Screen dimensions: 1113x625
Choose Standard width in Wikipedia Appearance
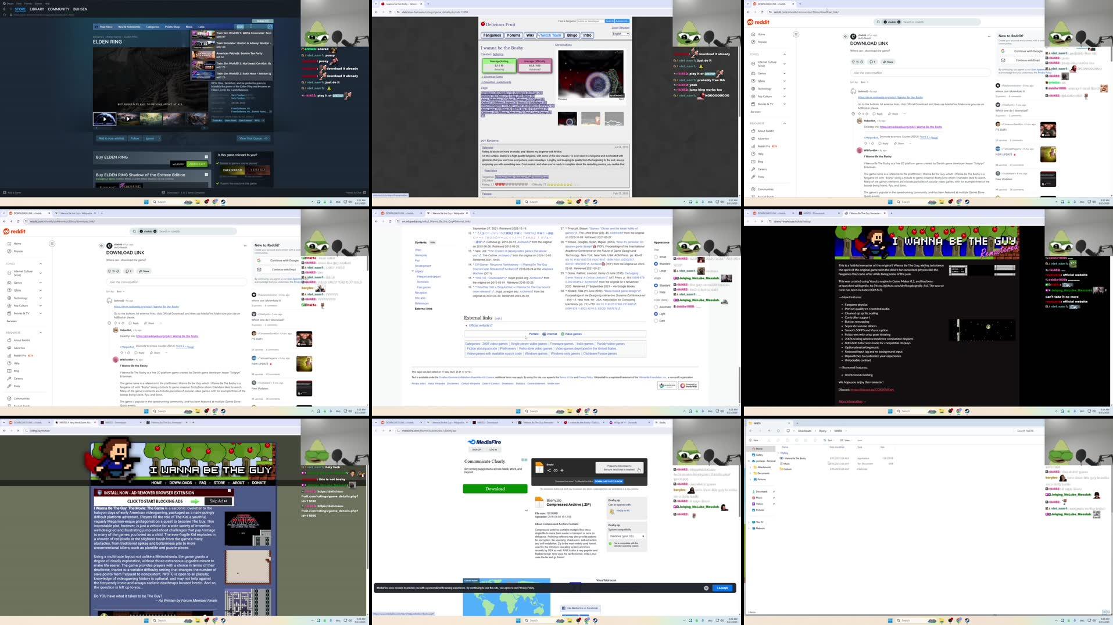click(x=656, y=285)
